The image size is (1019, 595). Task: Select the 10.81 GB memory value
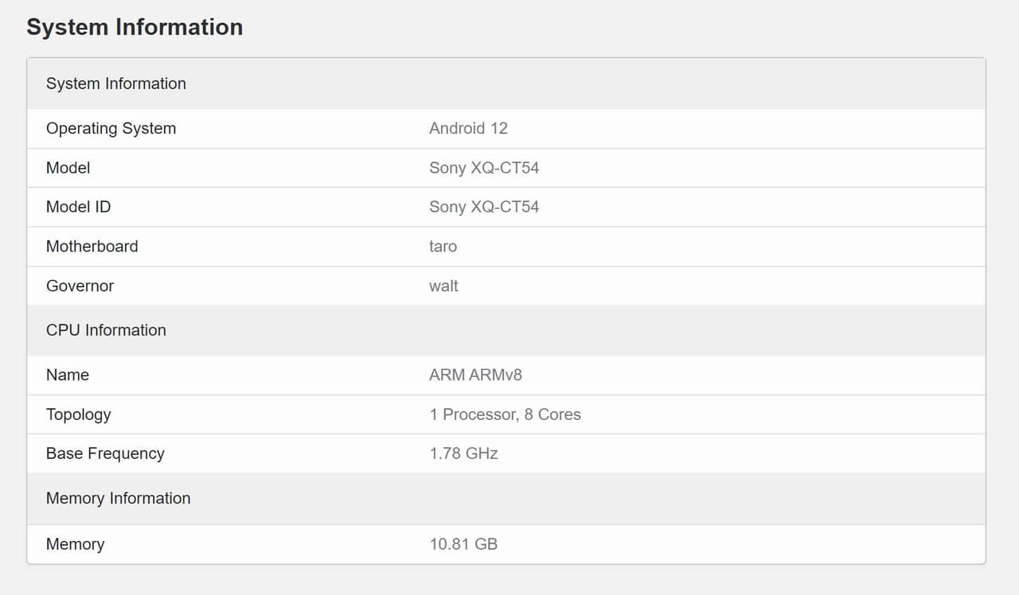point(463,544)
